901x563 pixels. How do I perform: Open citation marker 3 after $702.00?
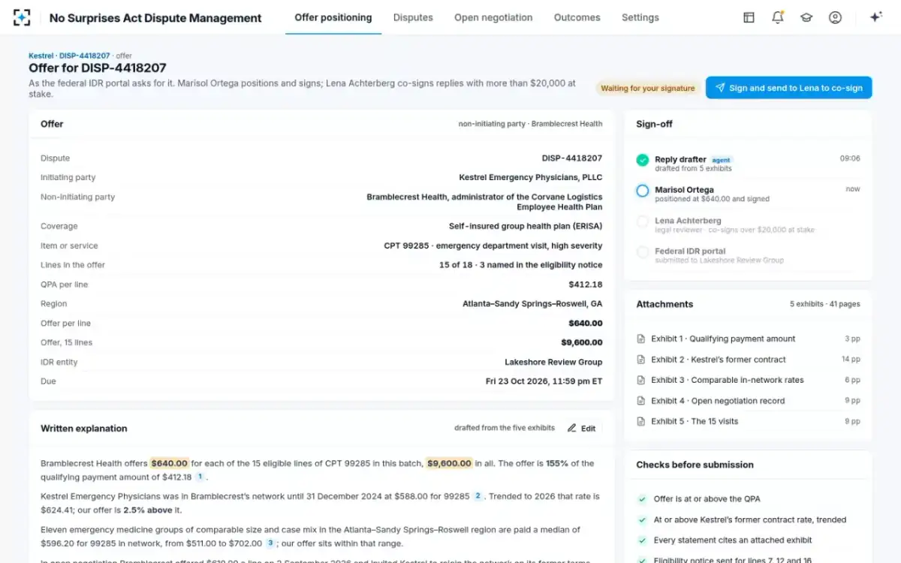point(270,543)
